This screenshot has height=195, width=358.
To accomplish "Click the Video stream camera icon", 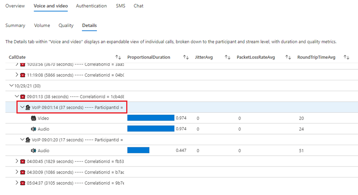I will point(34,118).
